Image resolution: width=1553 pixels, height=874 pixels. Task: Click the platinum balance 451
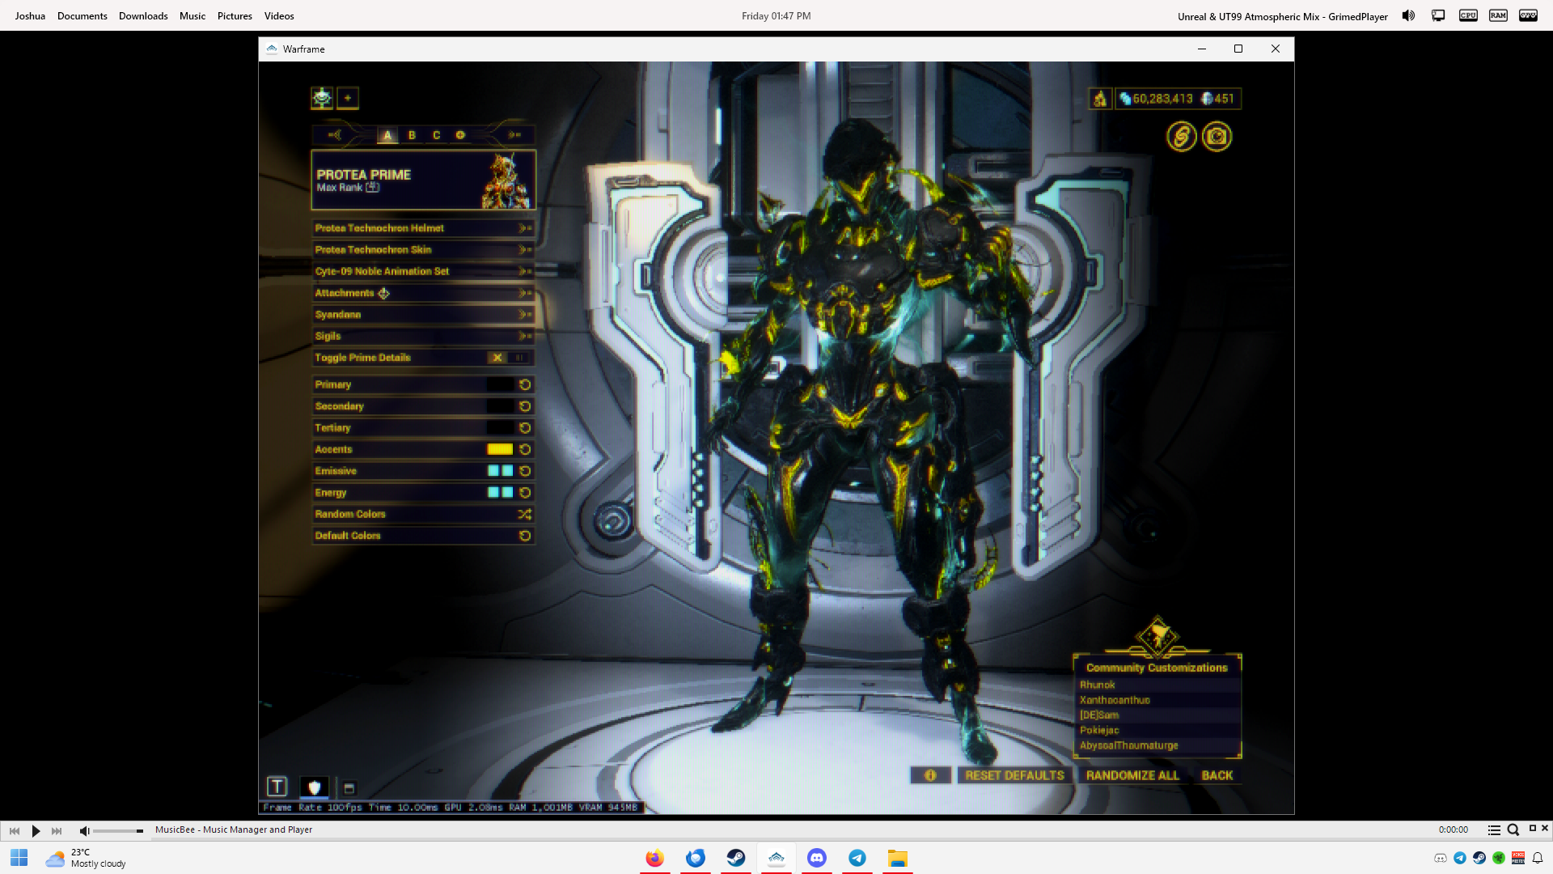[x=1218, y=99]
